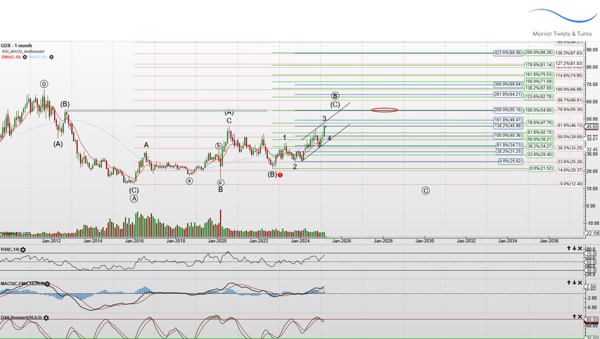This screenshot has width=600, height=339.
Task: Select the SMA(C,50) legend label
Action: 38,57
